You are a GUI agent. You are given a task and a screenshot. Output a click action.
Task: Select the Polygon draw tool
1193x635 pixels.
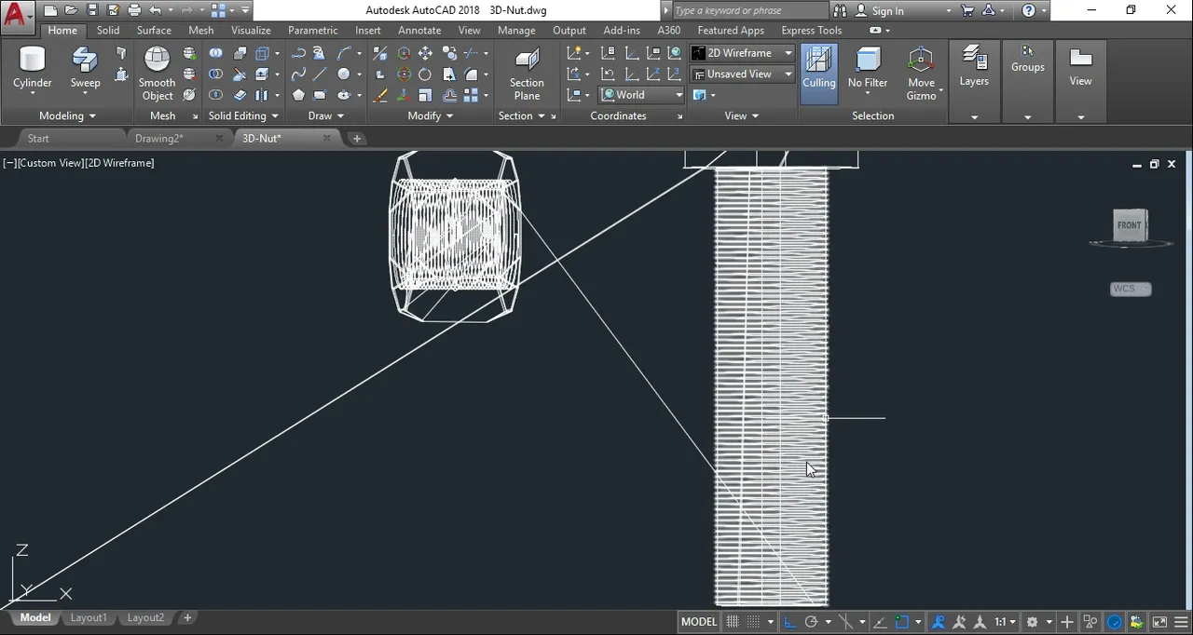[298, 95]
